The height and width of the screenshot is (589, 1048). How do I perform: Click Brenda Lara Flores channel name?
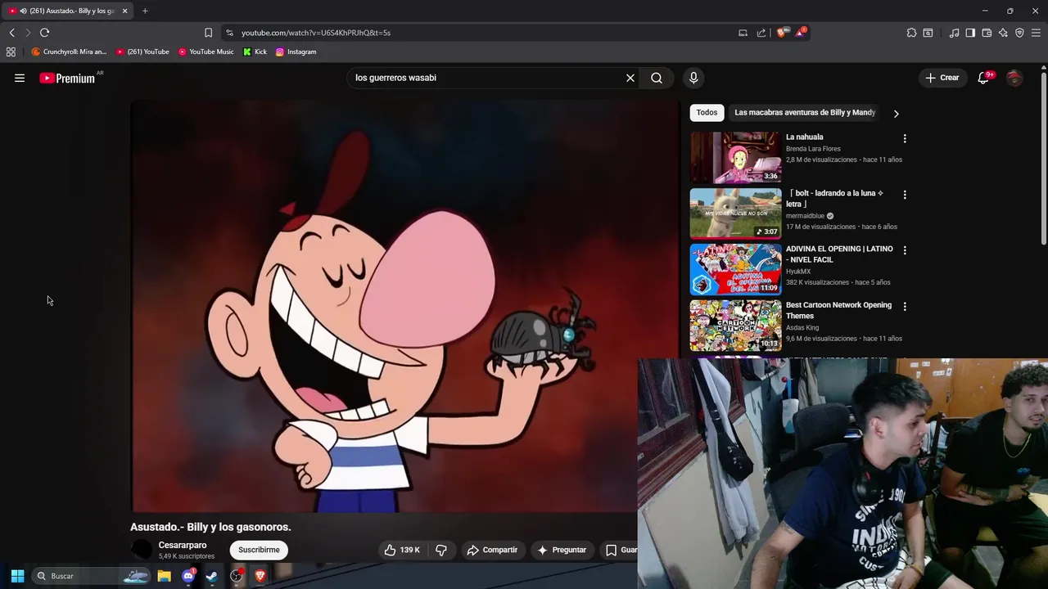point(813,149)
